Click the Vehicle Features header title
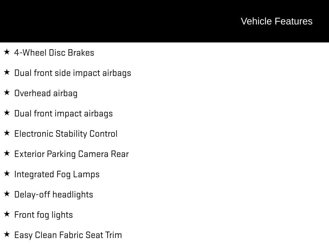This screenshot has width=329, height=247. pos(276,21)
